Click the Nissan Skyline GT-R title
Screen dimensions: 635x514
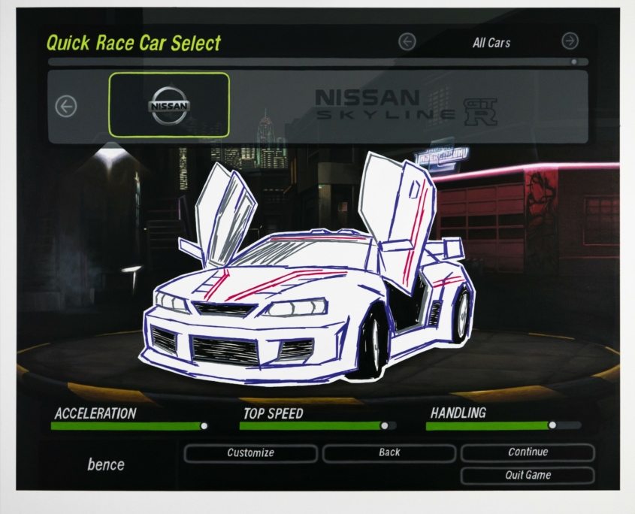[406, 107]
